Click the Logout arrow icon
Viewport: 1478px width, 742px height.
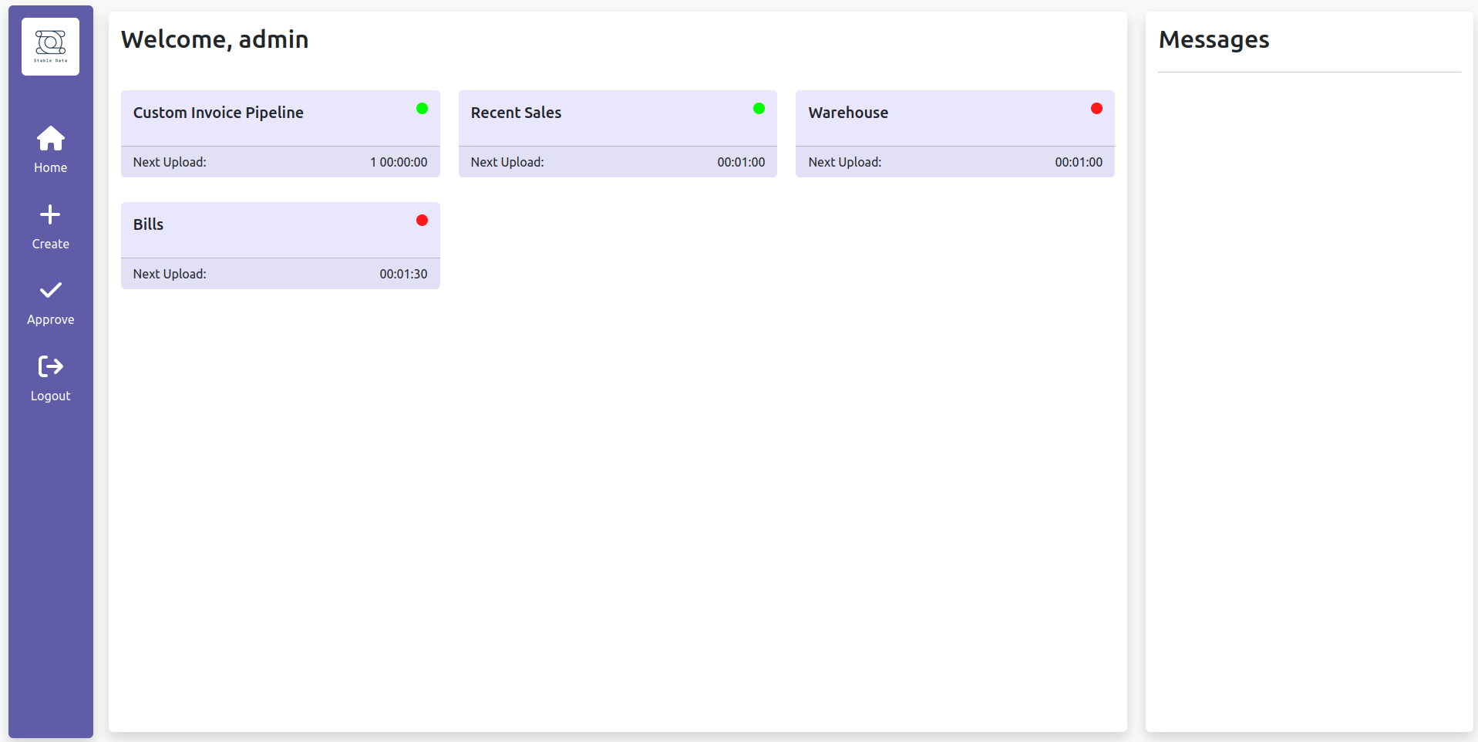coord(51,366)
